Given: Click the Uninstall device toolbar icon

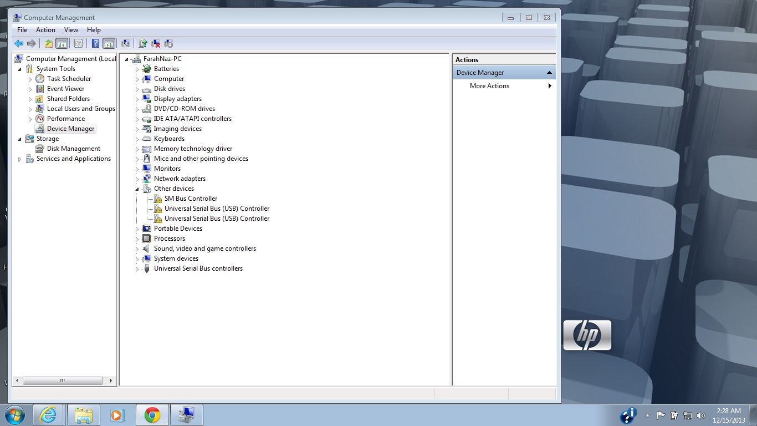Looking at the screenshot, I should click(156, 43).
